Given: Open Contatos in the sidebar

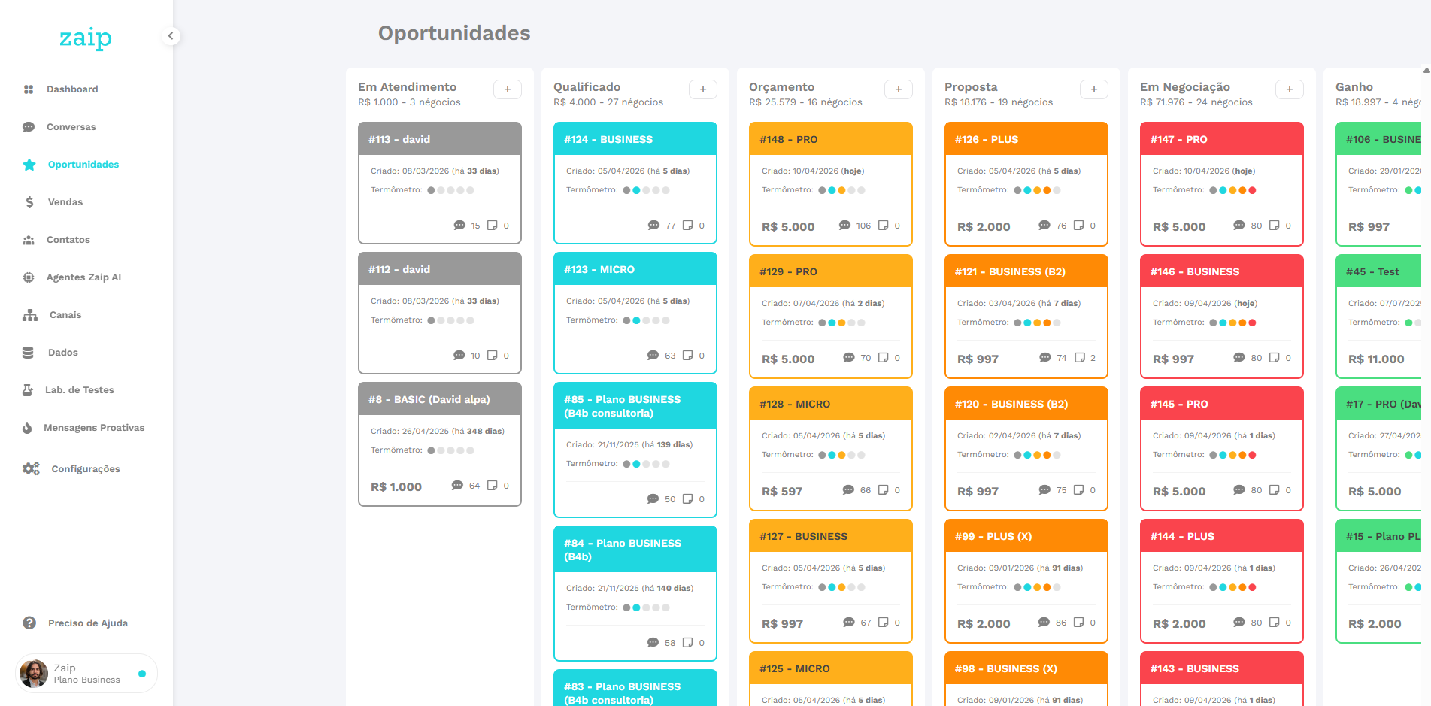Looking at the screenshot, I should (x=68, y=240).
